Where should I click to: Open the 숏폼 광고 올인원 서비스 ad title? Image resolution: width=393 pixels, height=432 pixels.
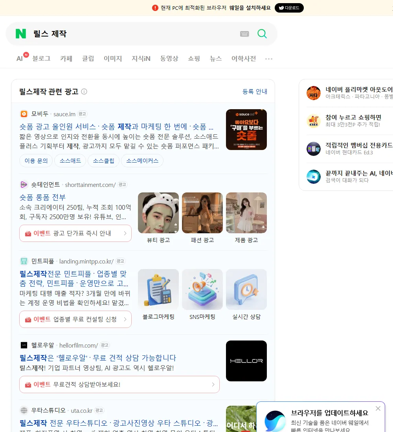tap(116, 126)
